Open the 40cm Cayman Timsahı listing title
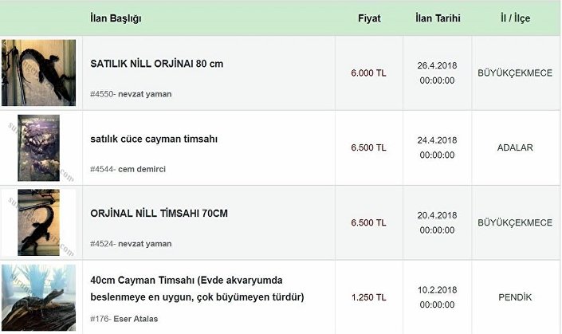Screen dimensions: 562x334 [x=197, y=289]
